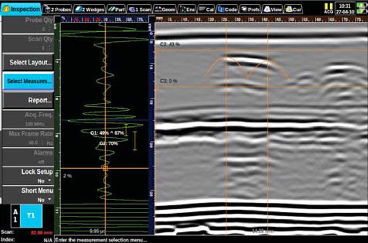Open the Cur cursor menu
This screenshot has height=243, width=368.
point(294,9)
